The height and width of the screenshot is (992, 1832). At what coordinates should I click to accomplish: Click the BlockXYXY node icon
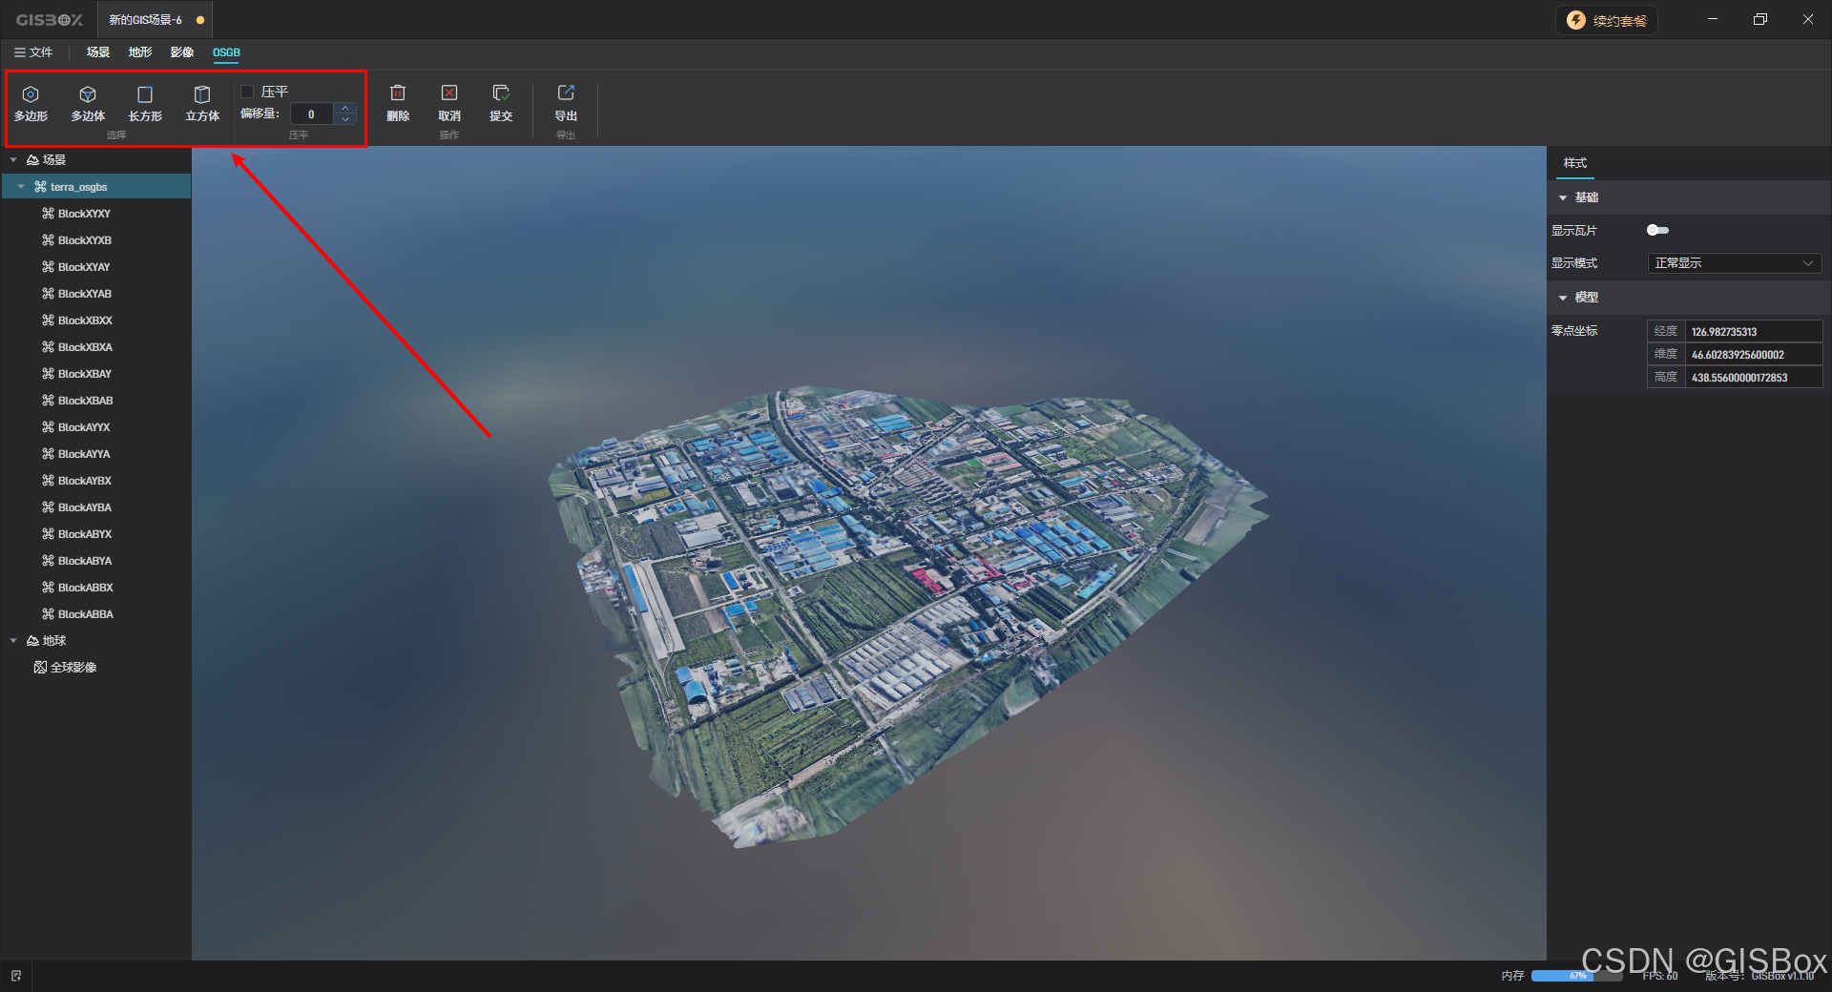(48, 214)
